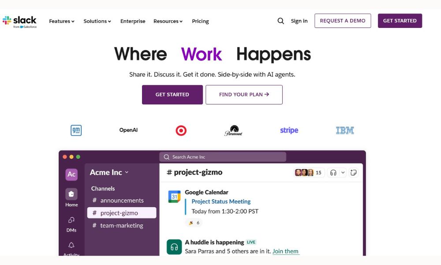
Task: Click the Acme Inc workspace avatar icon
Action: coord(71,174)
